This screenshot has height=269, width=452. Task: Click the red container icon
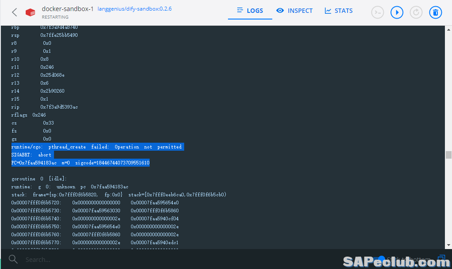[x=30, y=12]
